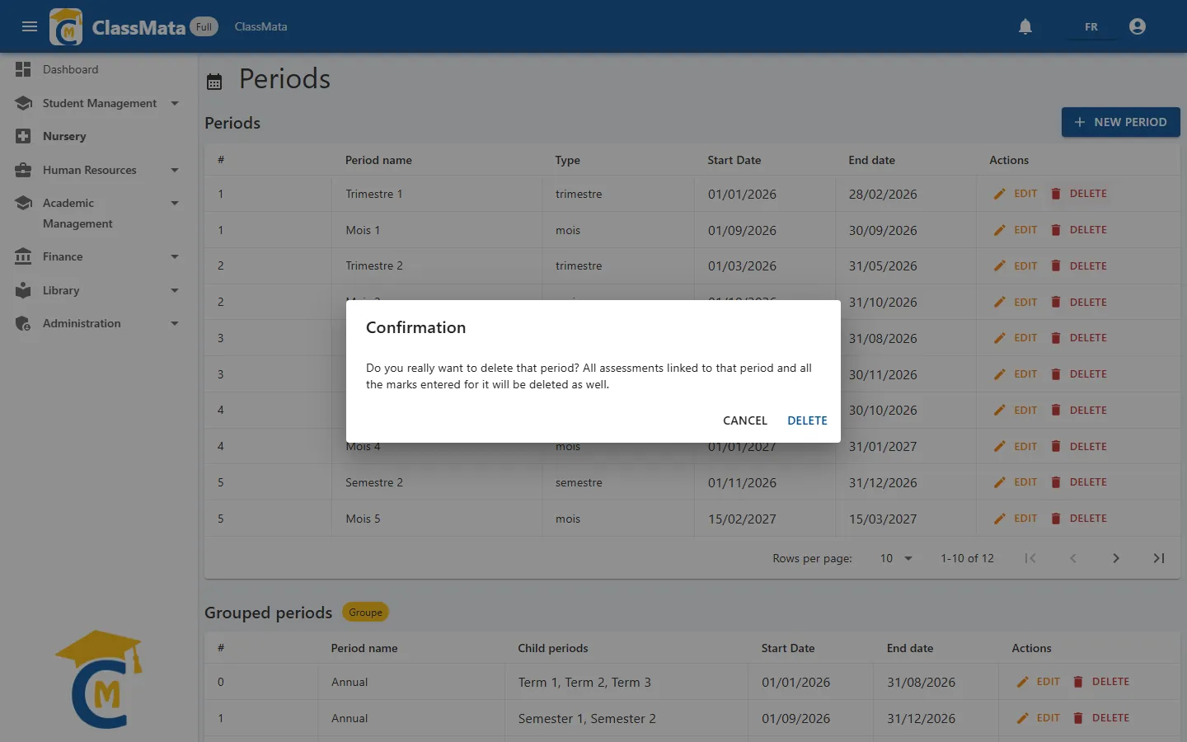Click the pencil icon in Trimestre 1 row
The image size is (1187, 742).
[x=1000, y=194]
